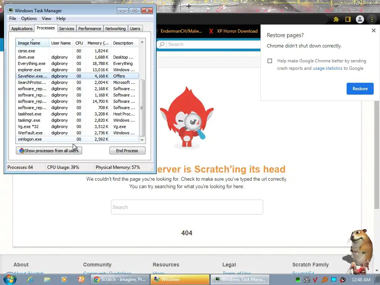Screen dimensions: 380x285
Task: Open the Options menu in Task Manager
Action: 29,19
